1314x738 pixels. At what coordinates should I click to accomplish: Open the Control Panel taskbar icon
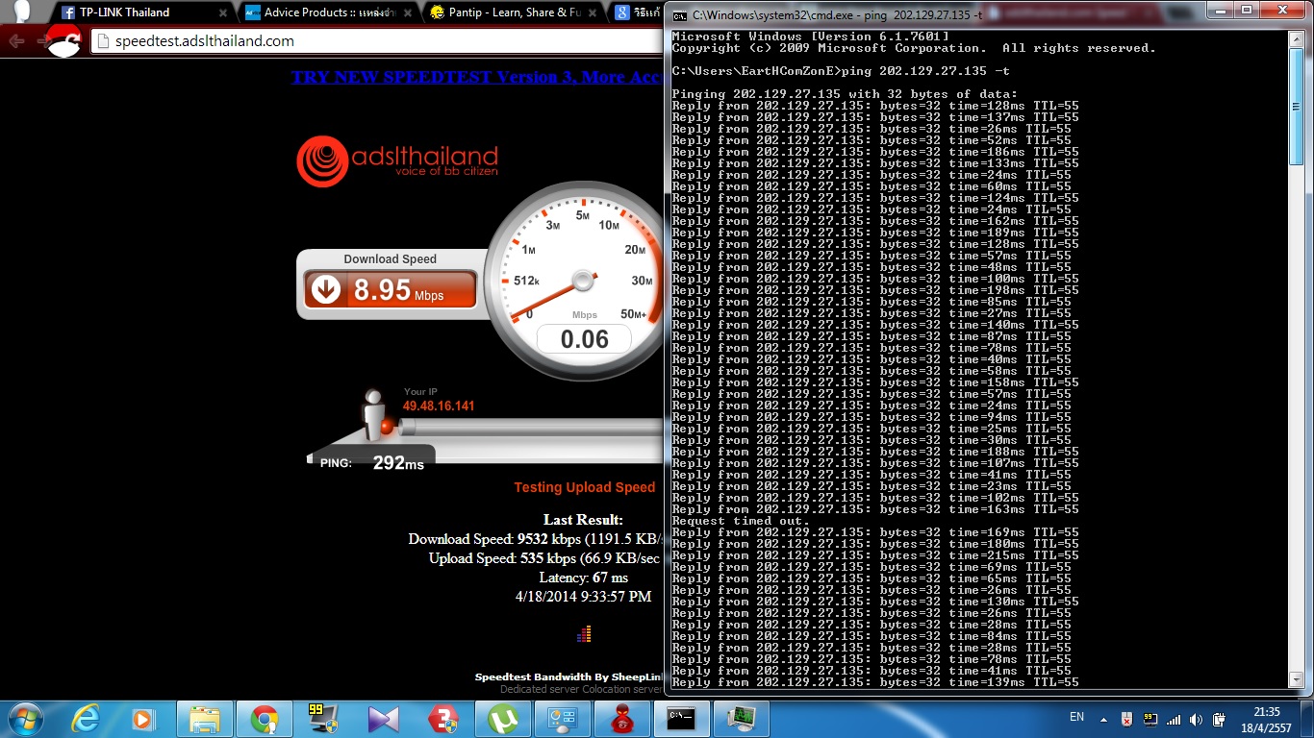pyautogui.click(x=561, y=718)
